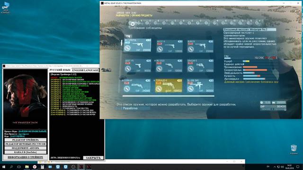The height and width of the screenshot is (170, 303).
Task: Click ЗАКРЫТЬ button in trainer
Action: pos(93,158)
